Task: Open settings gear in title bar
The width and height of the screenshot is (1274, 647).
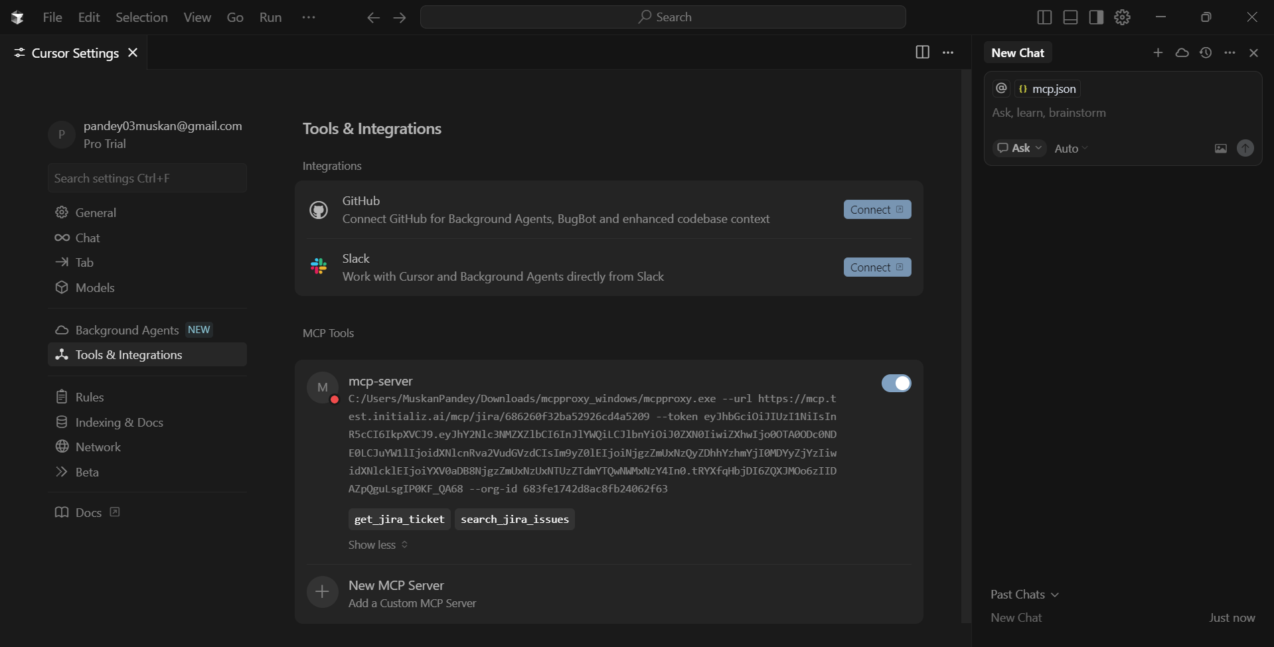Action: point(1122,17)
